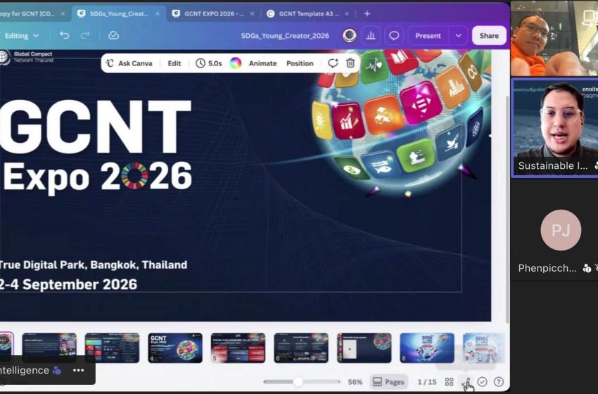Click Position in the floating toolbar

click(300, 63)
